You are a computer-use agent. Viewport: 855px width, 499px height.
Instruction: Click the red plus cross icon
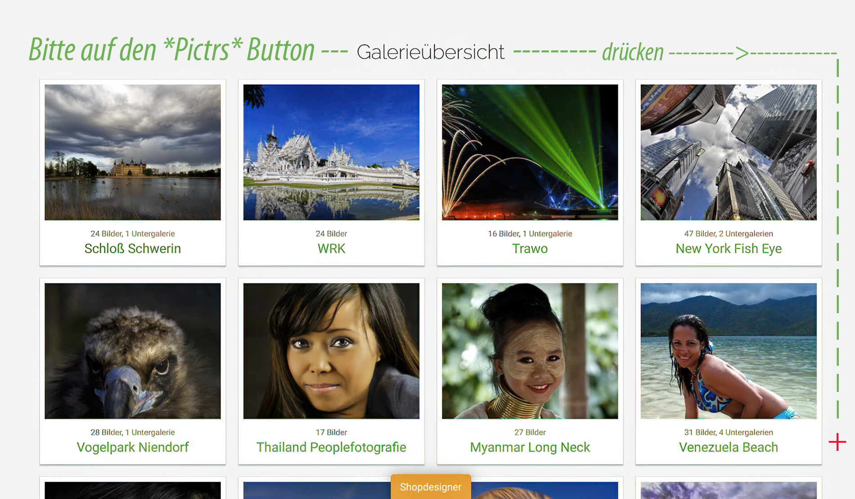click(837, 442)
